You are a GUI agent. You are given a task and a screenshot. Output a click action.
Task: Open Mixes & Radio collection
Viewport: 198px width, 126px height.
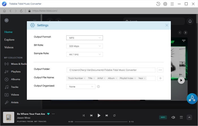click(x=16, y=64)
